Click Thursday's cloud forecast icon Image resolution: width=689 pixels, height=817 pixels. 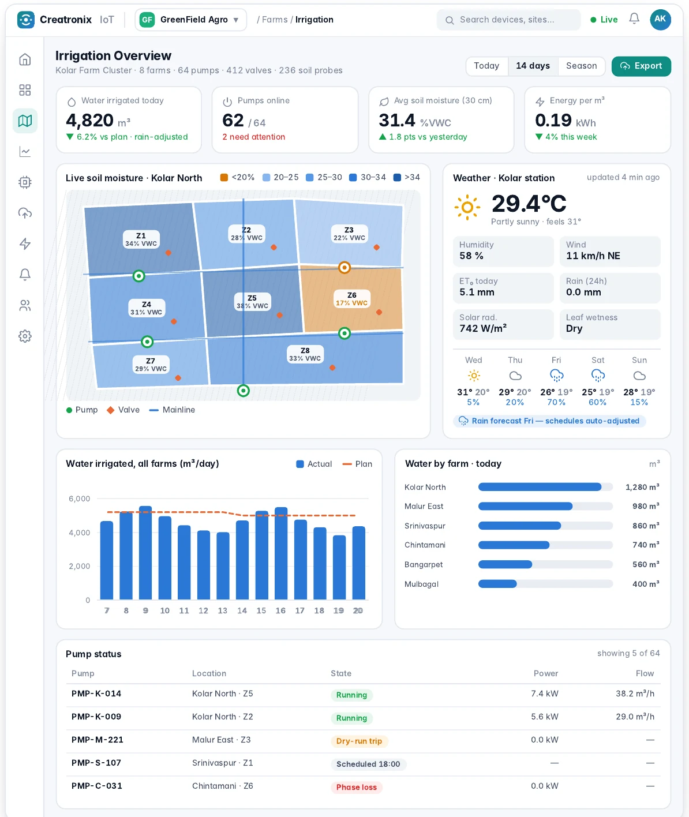pos(515,376)
